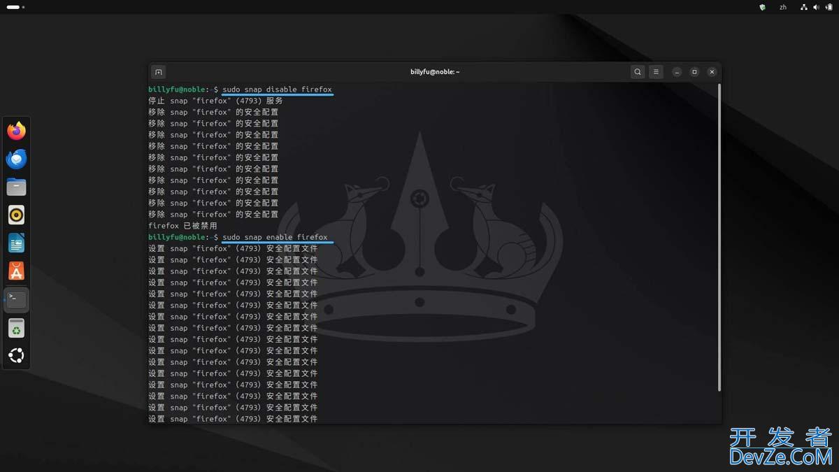Close the terminal window

712,72
